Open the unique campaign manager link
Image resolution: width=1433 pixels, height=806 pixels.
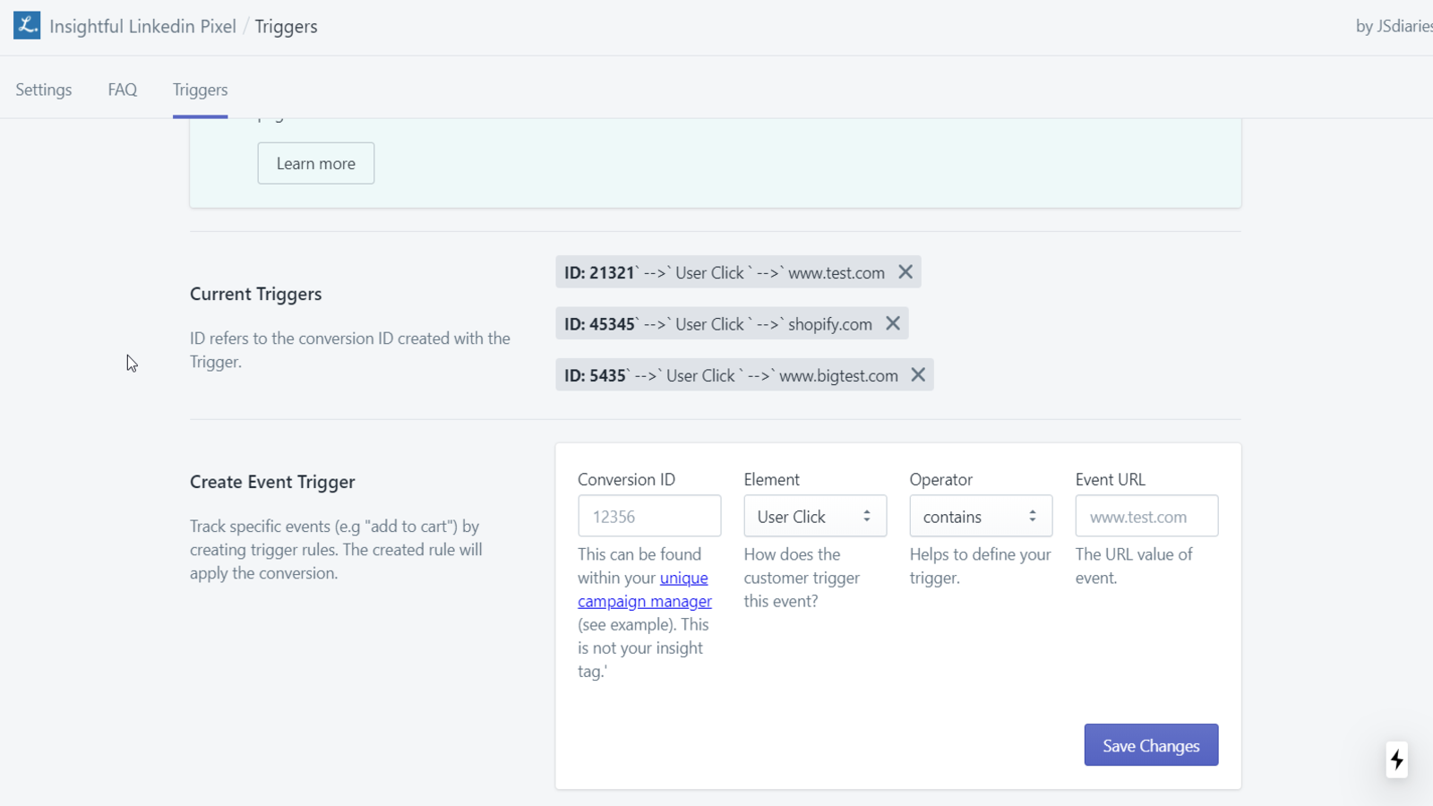coord(645,589)
